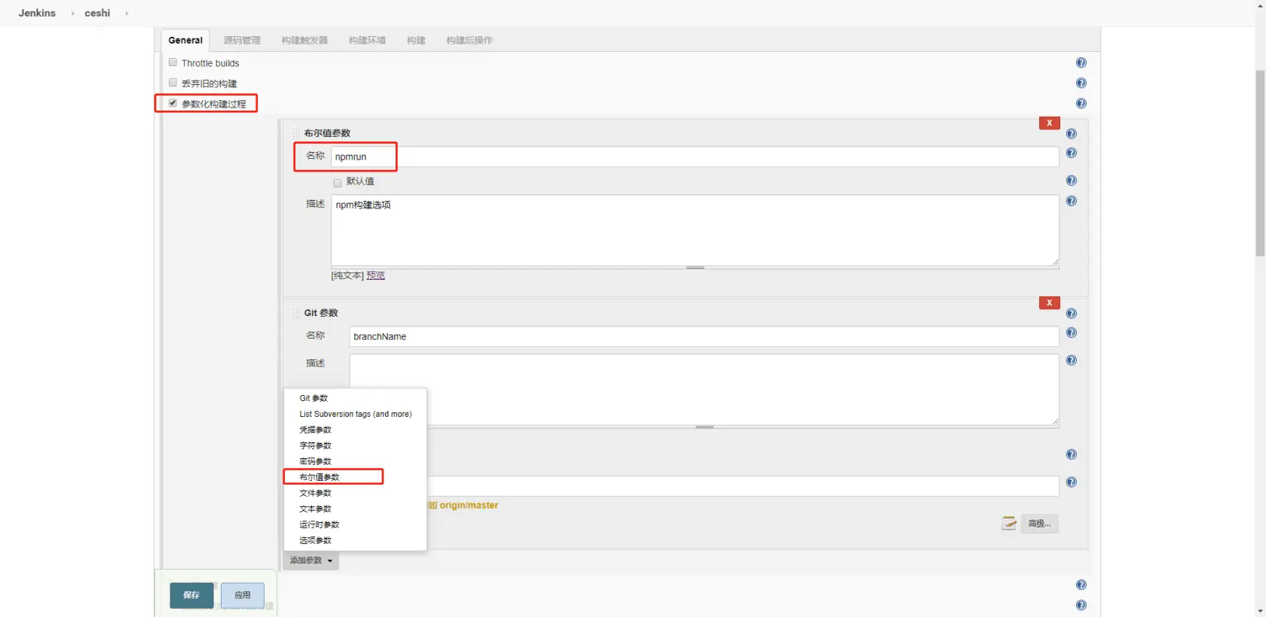Viewport: 1266px width, 617px height.
Task: Click the page vertical scrollbar thumb
Action: pos(1260,163)
